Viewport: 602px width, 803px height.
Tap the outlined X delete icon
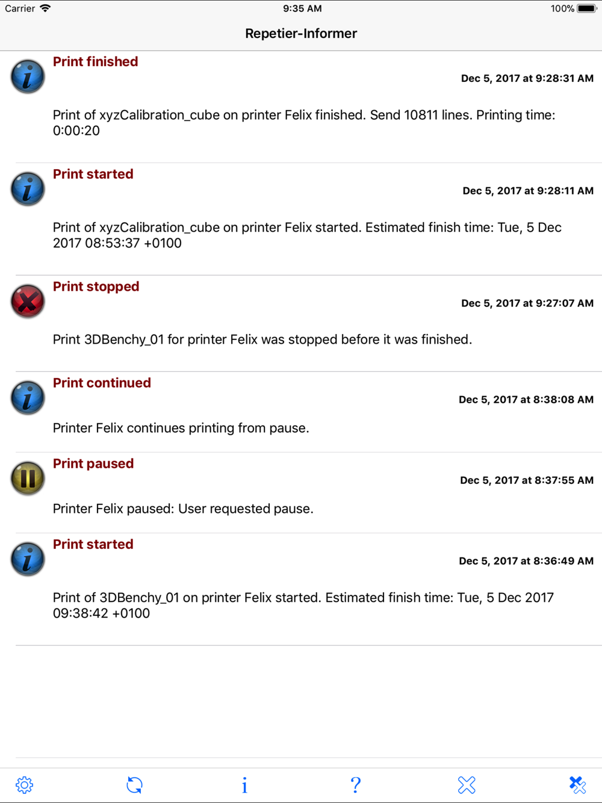tap(467, 785)
